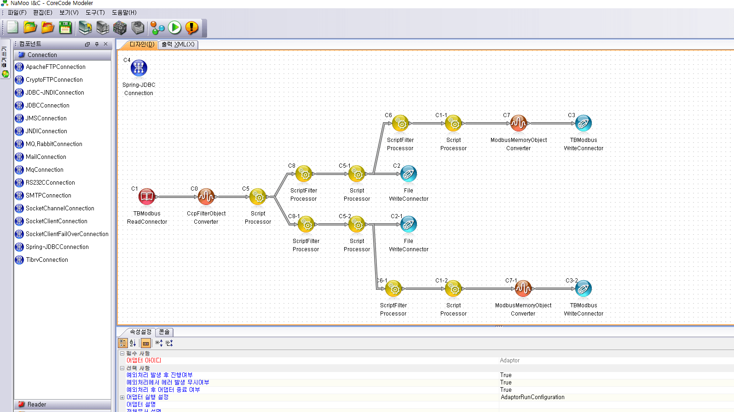Toggle categorized view in properties toolbar
Screen dimensions: 734x412
point(123,343)
